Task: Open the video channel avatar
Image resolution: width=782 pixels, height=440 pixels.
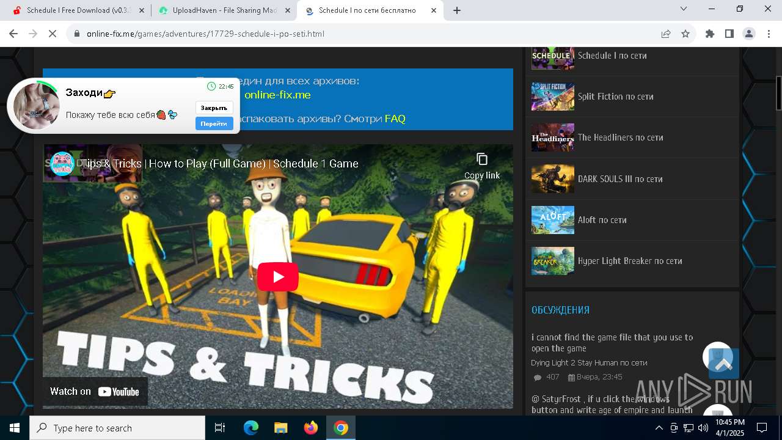Action: [62, 164]
